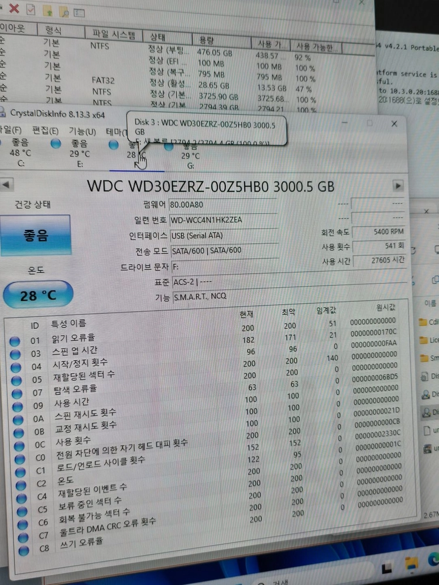Click the red X delete icon in Disk Management
Screen dimensions: 439x585
point(14,8)
